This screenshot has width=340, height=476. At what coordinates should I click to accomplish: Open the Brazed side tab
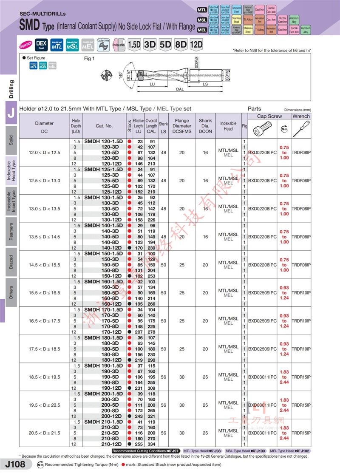[11, 262]
